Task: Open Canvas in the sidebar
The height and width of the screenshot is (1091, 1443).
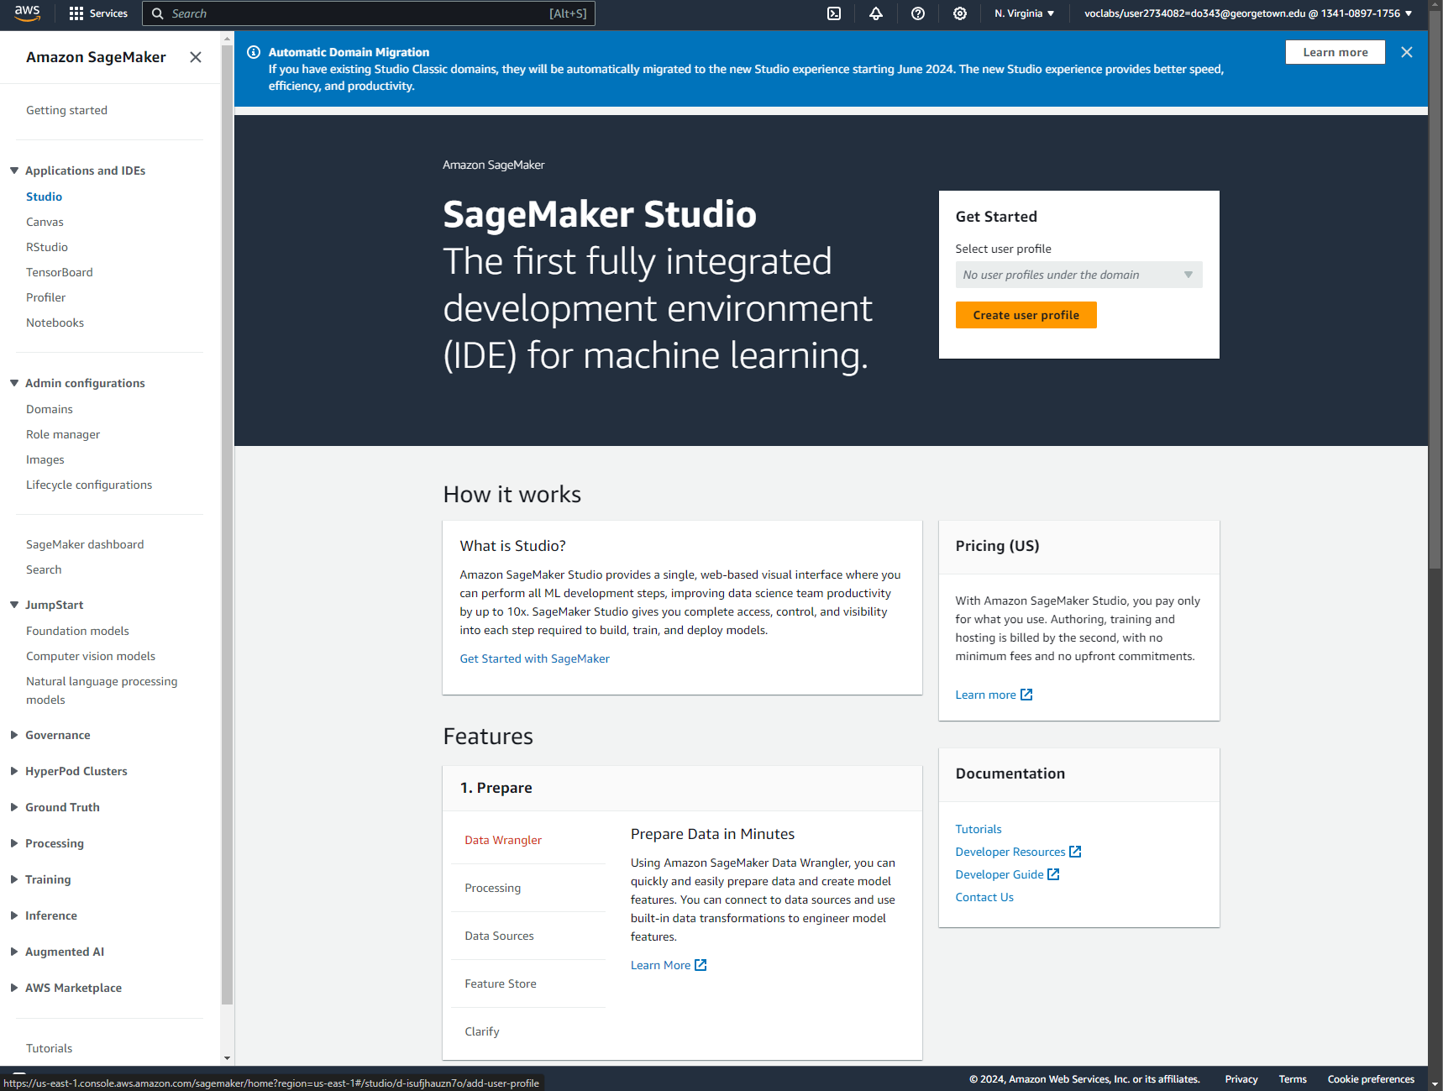Action: 45,222
